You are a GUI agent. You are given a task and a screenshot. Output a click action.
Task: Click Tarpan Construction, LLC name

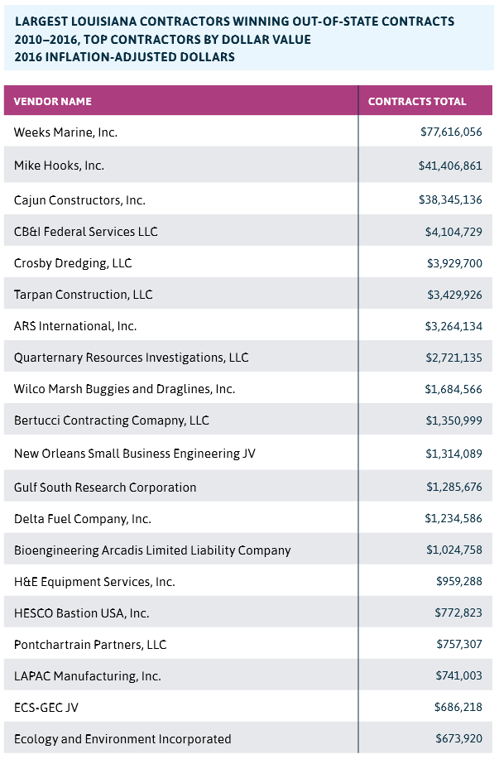pos(83,295)
